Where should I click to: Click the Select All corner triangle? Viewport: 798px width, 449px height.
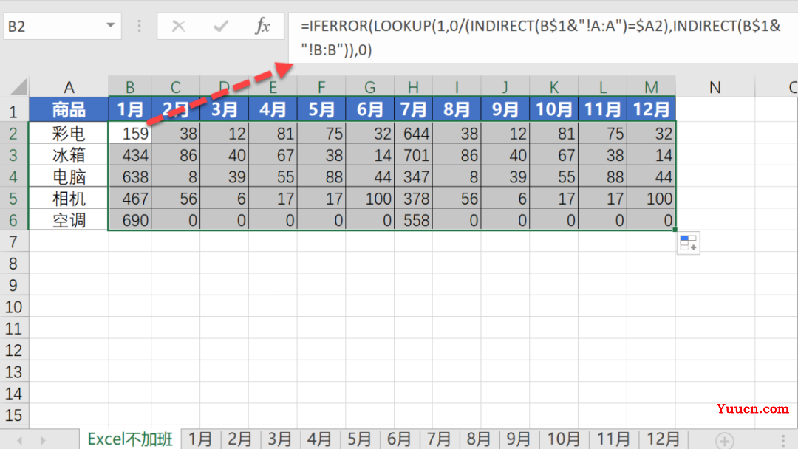click(x=18, y=87)
